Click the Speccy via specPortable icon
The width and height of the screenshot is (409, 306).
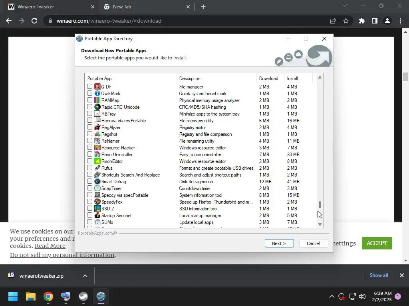(x=97, y=195)
